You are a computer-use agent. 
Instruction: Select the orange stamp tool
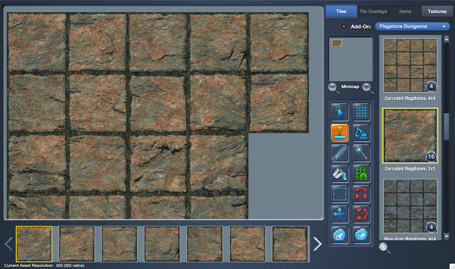339,133
